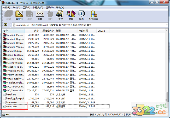The image size is (170, 118).
Task: Click the date 2004/5/5 17:13 cell
Action: point(87,102)
